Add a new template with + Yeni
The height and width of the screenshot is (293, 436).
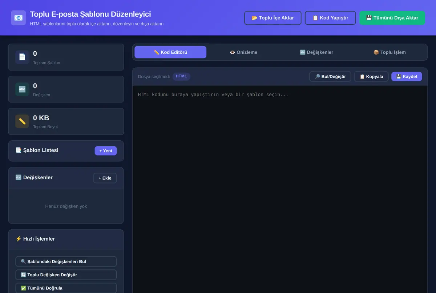pos(106,150)
